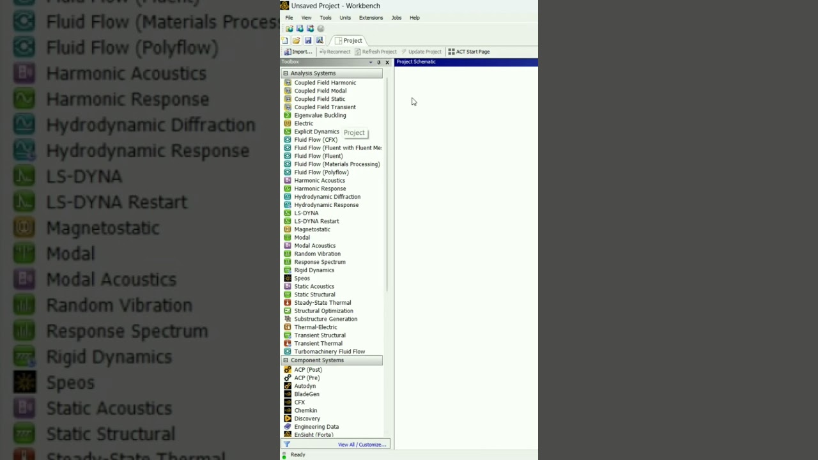Image resolution: width=818 pixels, height=460 pixels.
Task: Open the View menu
Action: pyautogui.click(x=306, y=18)
